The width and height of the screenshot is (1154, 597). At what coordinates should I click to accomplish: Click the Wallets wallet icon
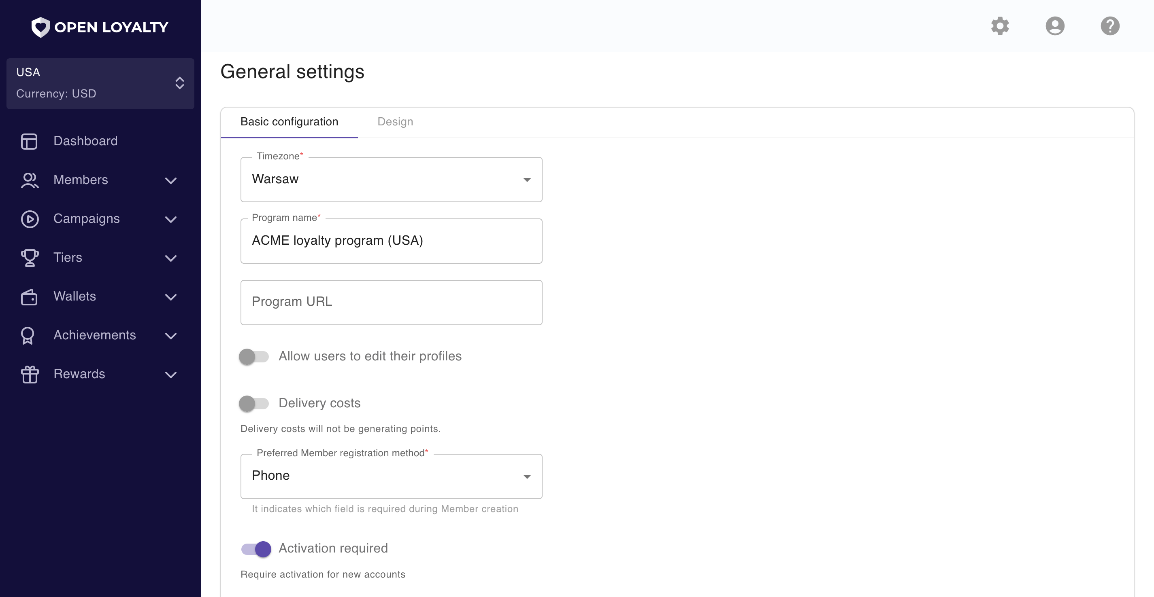(x=29, y=297)
